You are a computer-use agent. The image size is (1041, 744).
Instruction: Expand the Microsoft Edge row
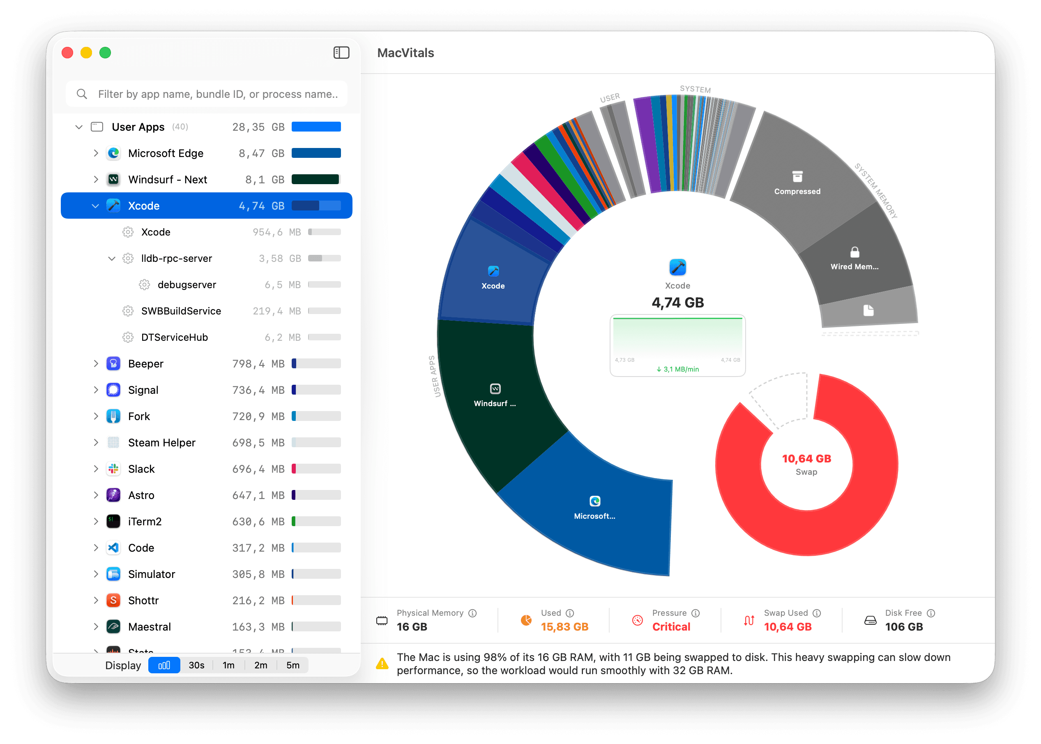(96, 153)
